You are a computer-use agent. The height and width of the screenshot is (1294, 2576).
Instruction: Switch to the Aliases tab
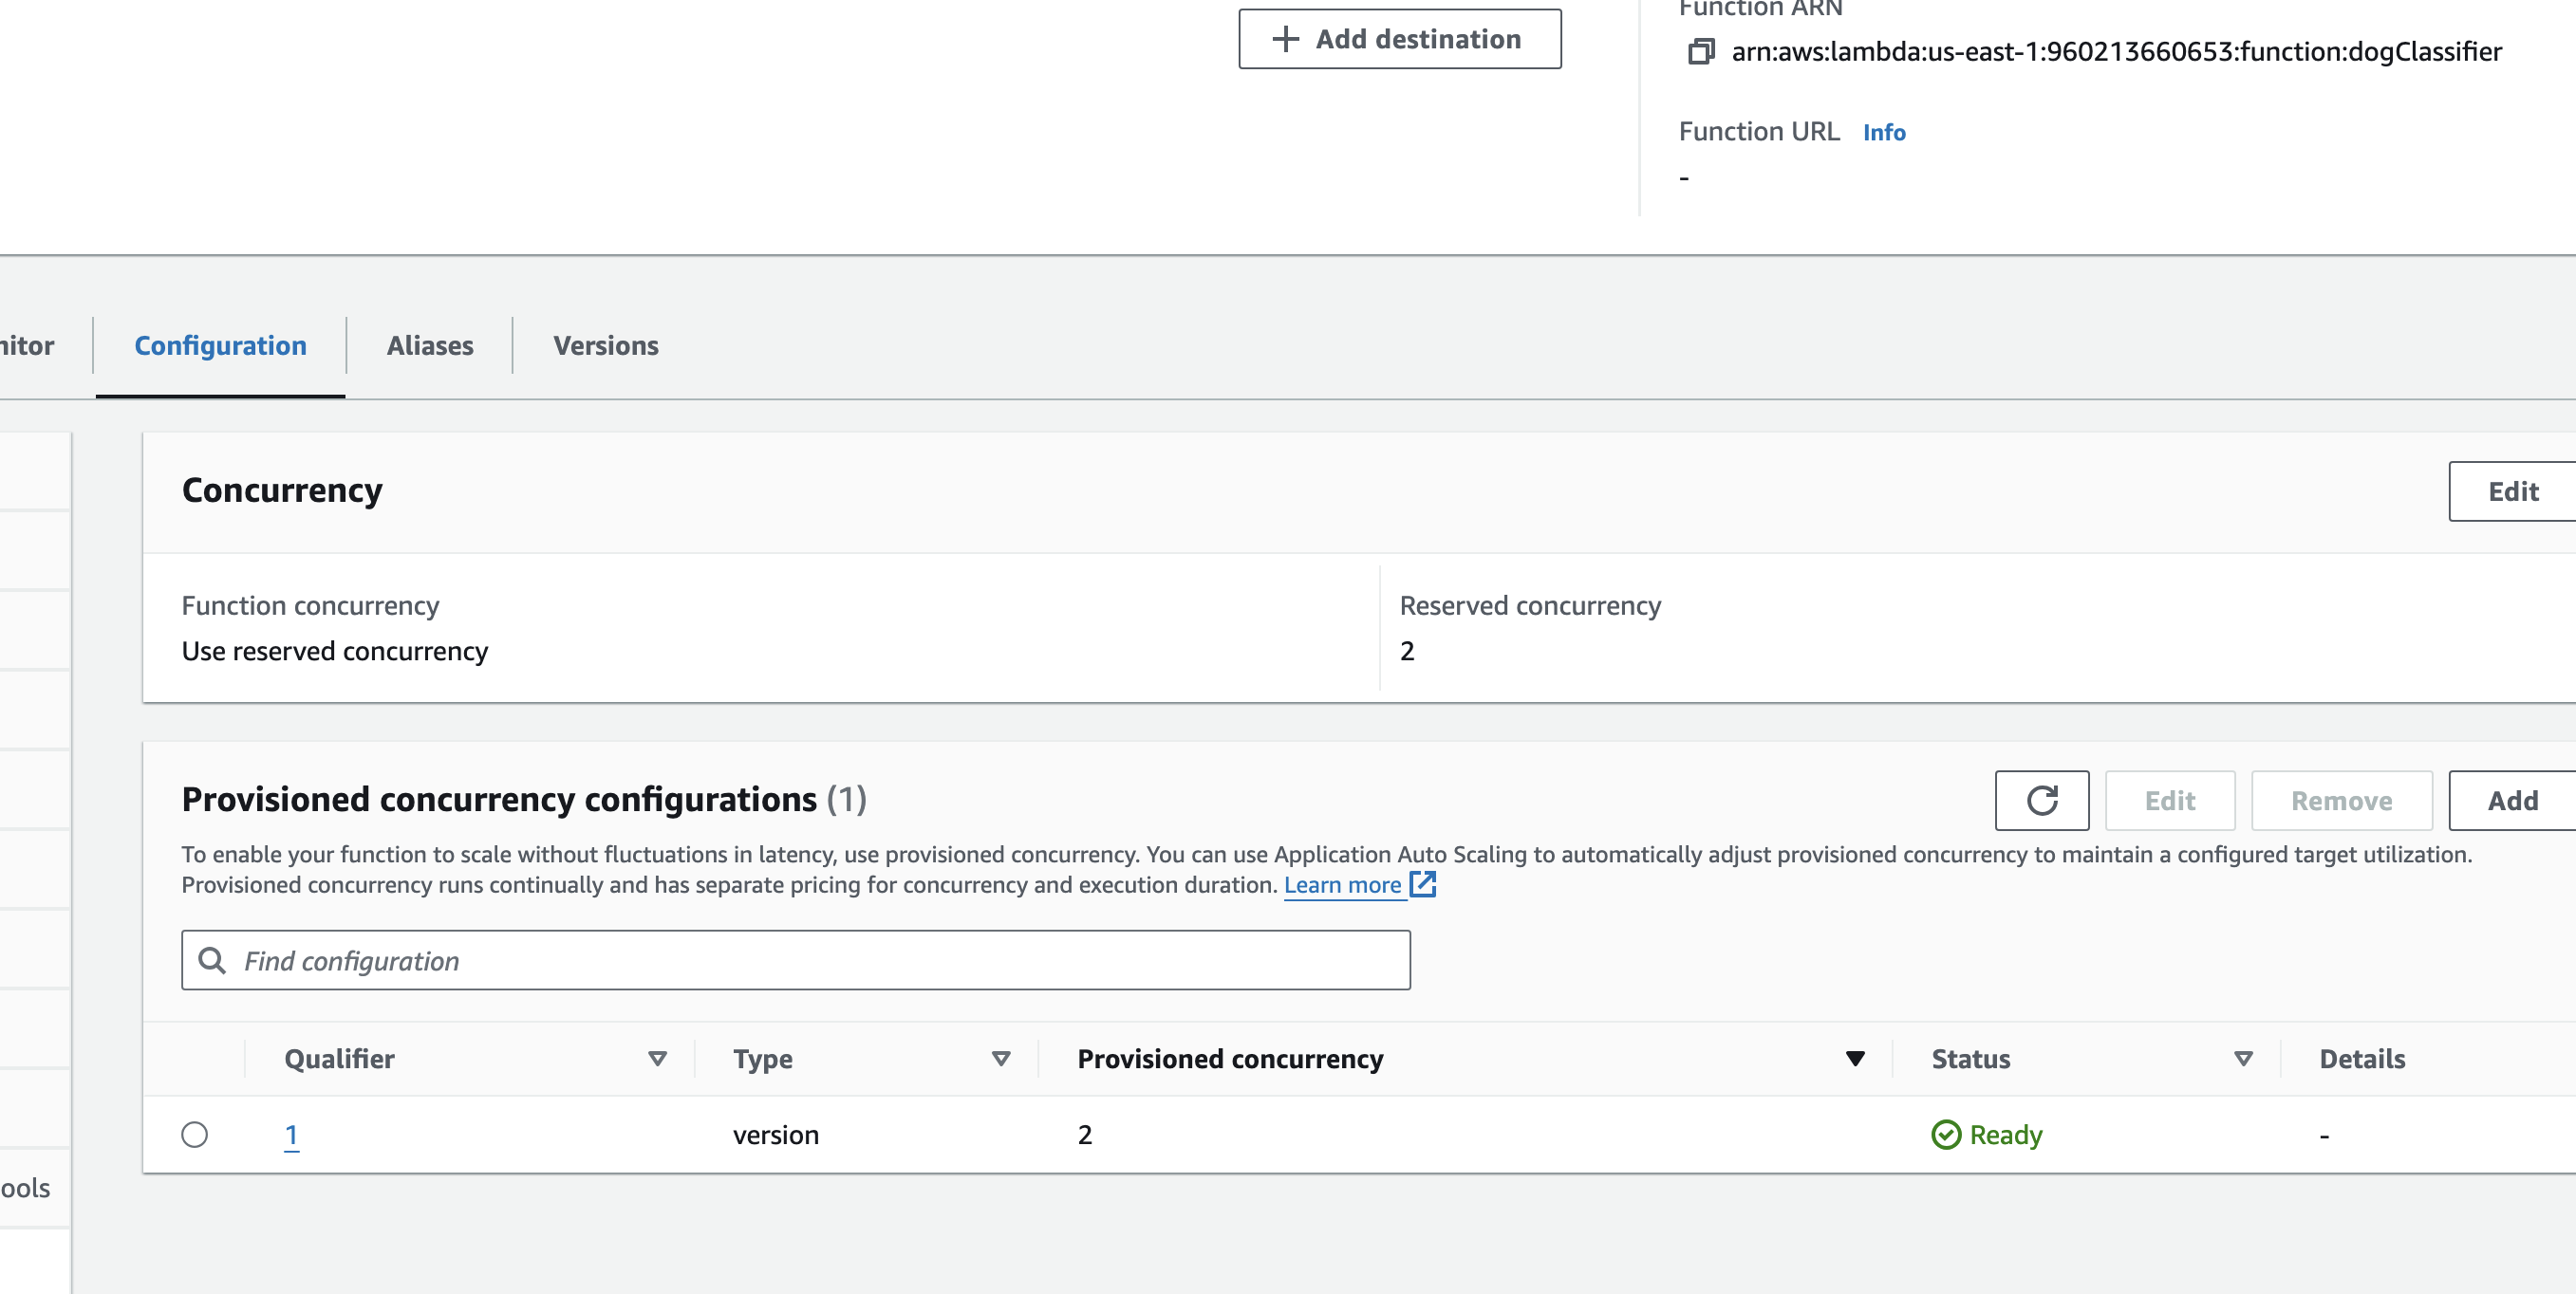430,345
